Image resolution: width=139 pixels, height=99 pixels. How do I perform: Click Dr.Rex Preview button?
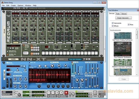coord(39,66)
